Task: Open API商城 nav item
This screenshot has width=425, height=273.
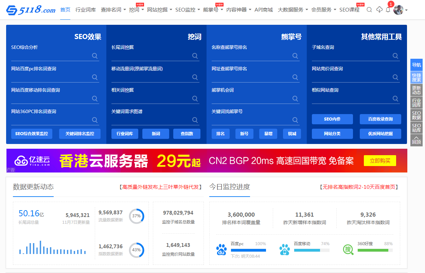Action: [264, 10]
